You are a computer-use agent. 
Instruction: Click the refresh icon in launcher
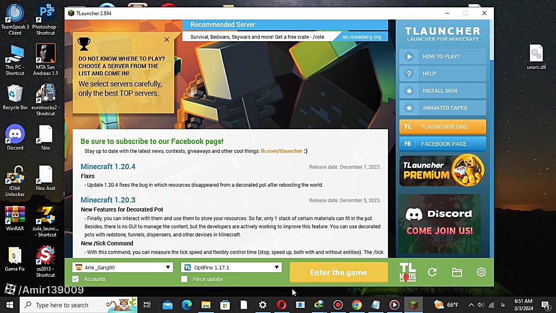point(432,272)
